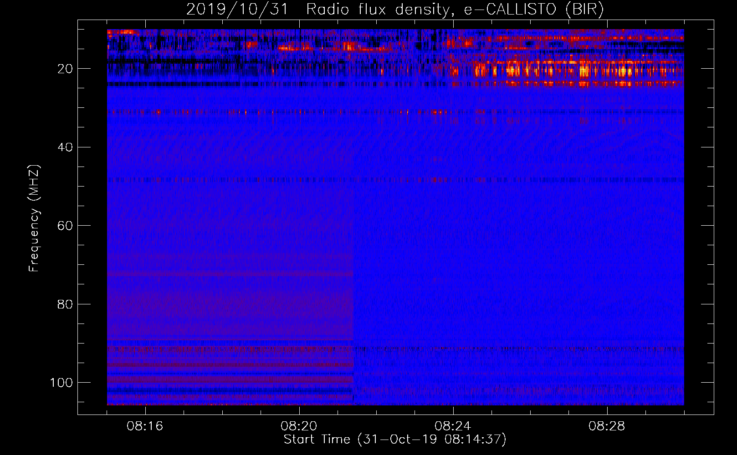Viewport: 737px width, 455px height.
Task: Click the plot title '2019/10/31 Radio flux density, e-CALLISTO (BIR)'
Action: click(x=395, y=10)
